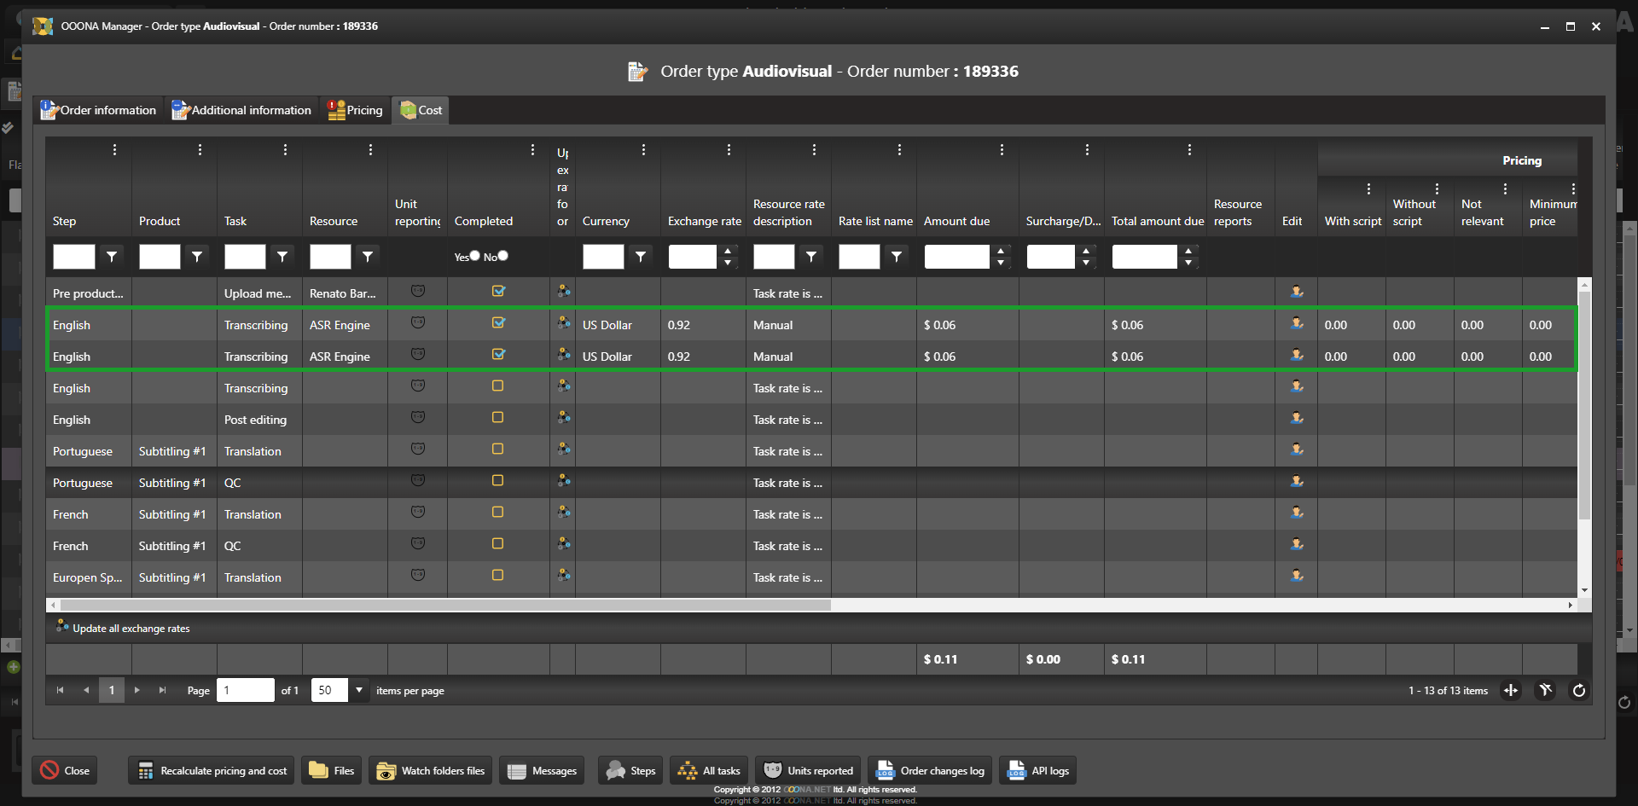Click the Page number input field
The width and height of the screenshot is (1638, 806).
[x=246, y=690]
